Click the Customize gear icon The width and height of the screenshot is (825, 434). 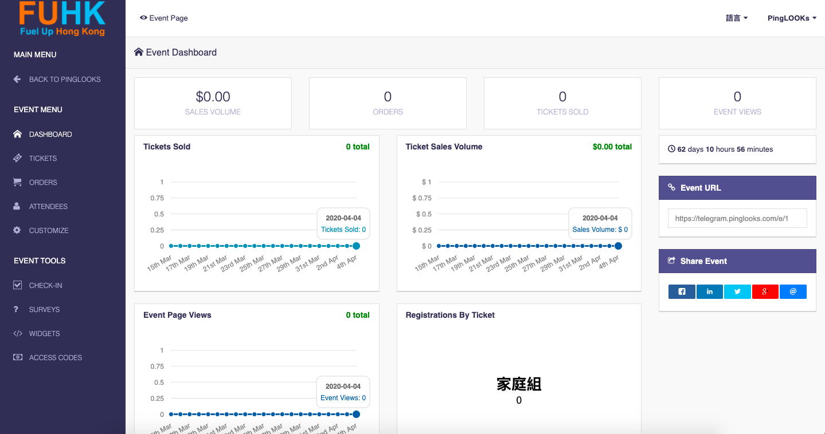click(17, 230)
